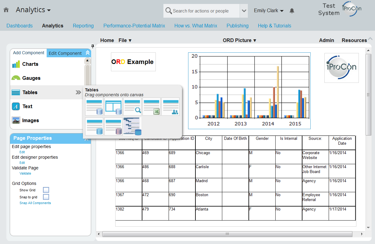
Task: Click the home icon in the header
Action: (x=6, y=10)
